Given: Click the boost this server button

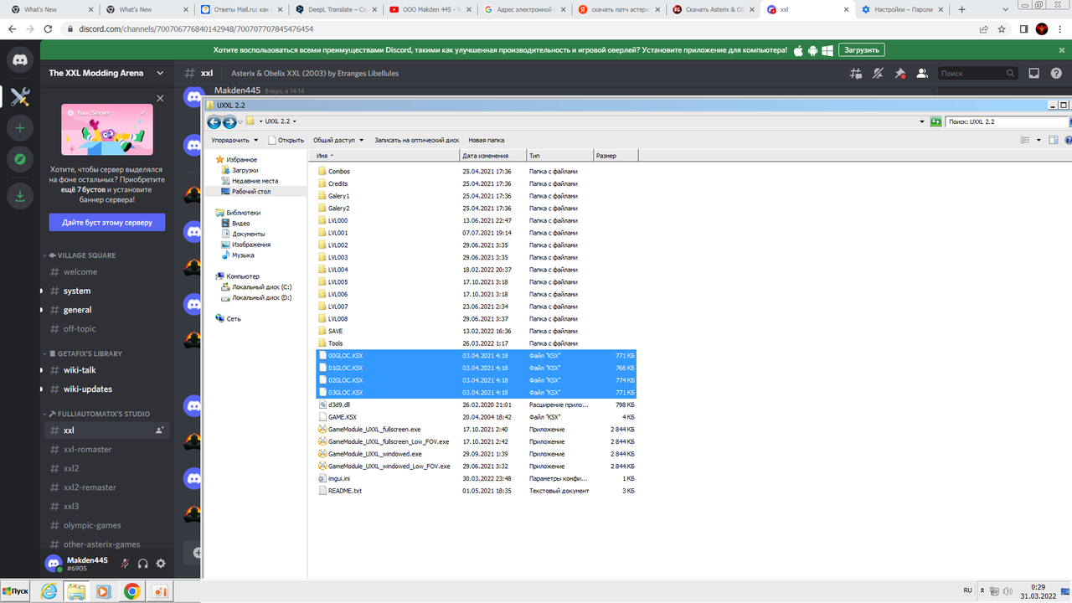Looking at the screenshot, I should tap(107, 222).
